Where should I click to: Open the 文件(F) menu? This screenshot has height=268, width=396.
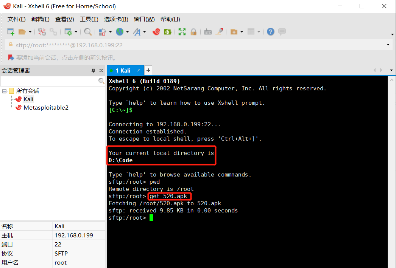coord(16,19)
